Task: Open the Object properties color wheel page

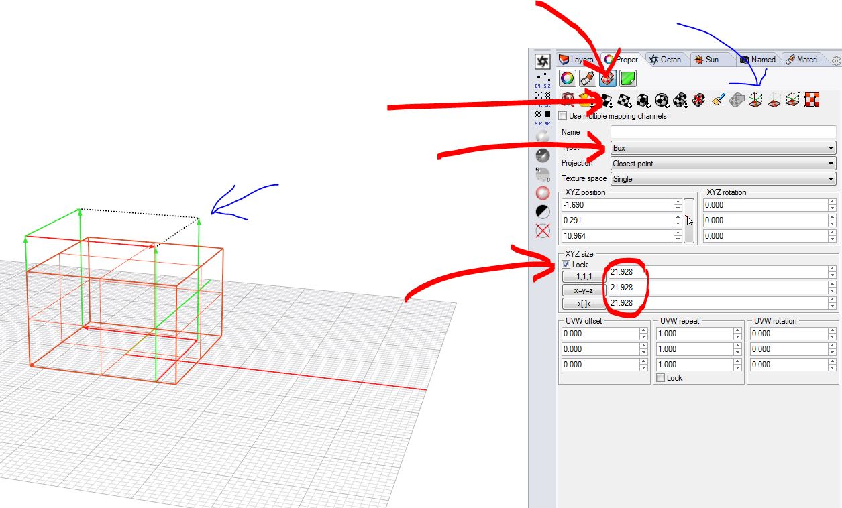Action: coord(568,78)
